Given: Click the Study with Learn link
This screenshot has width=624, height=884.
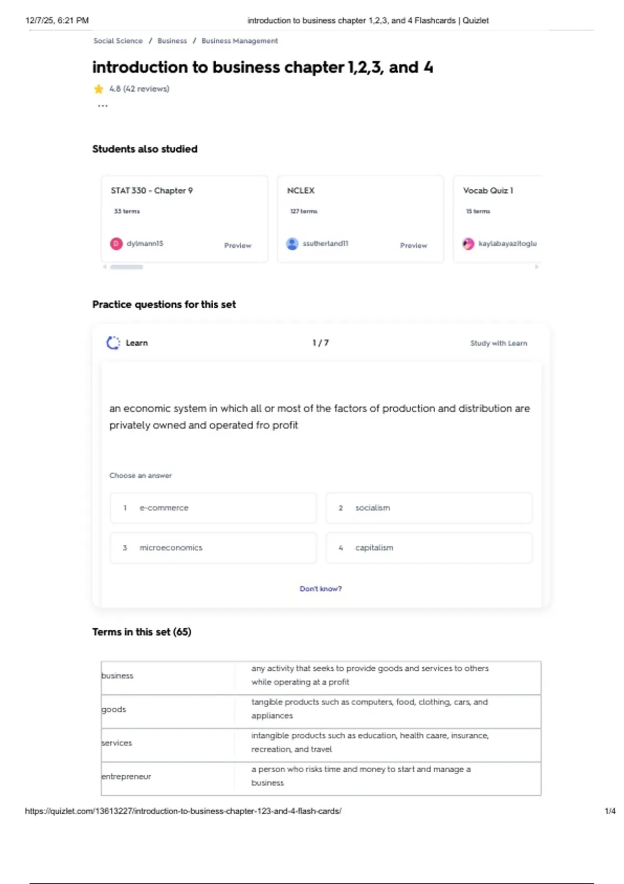Looking at the screenshot, I should point(499,343).
